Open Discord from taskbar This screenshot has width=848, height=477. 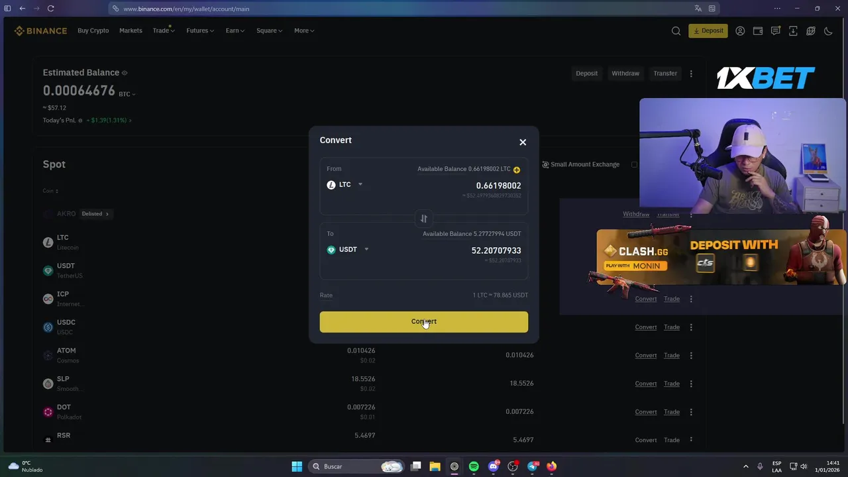coord(493,466)
